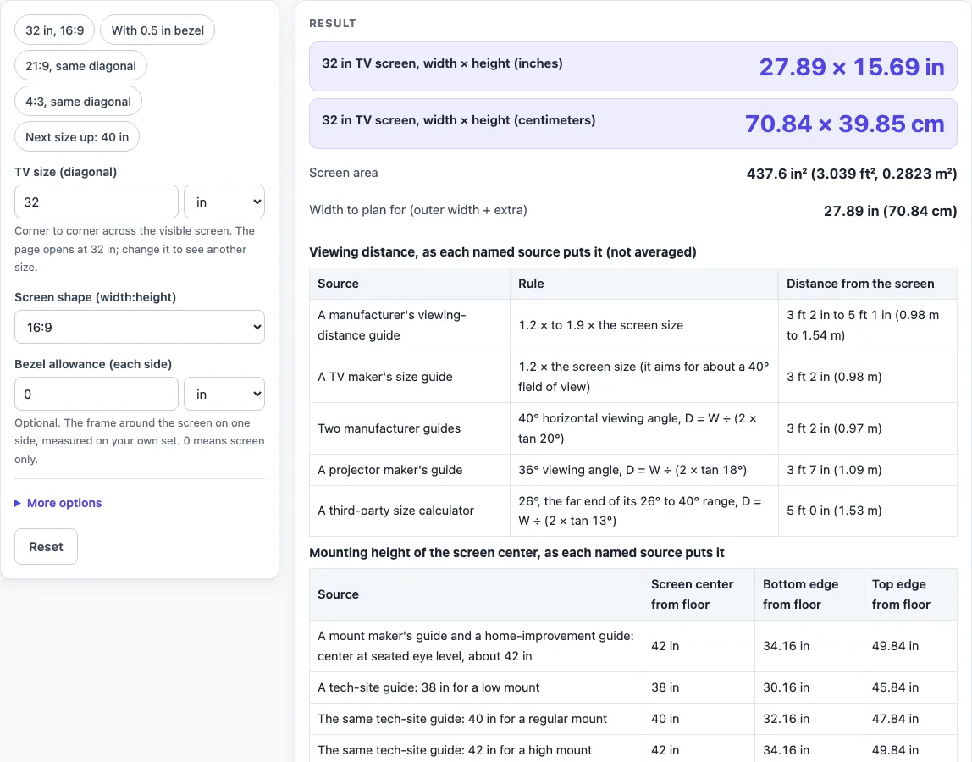972x762 pixels.
Task: Click the "Two manufacturer guides" source cell
Action: tap(410, 428)
